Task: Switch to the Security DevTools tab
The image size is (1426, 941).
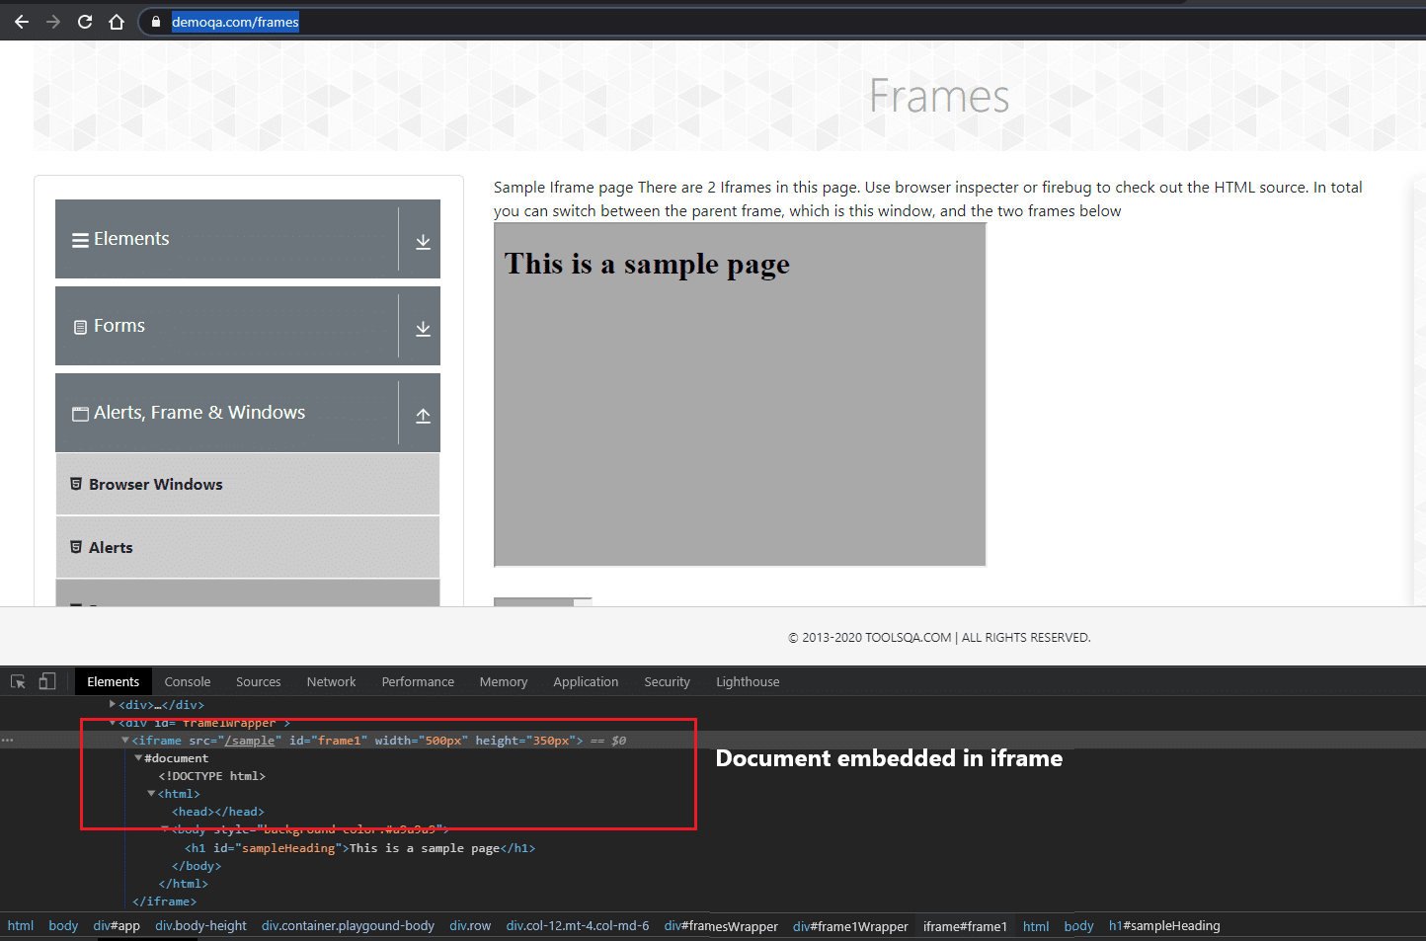Action: 667,681
